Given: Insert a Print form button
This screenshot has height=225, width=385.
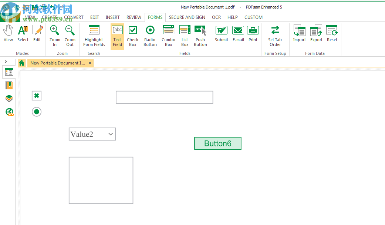Looking at the screenshot, I should click(x=253, y=34).
